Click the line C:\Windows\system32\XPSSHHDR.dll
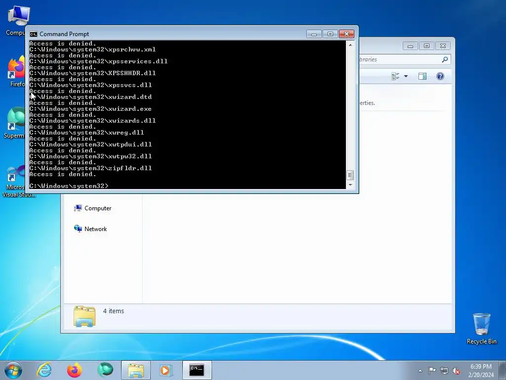Viewport: 506px width, 380px height. point(92,73)
